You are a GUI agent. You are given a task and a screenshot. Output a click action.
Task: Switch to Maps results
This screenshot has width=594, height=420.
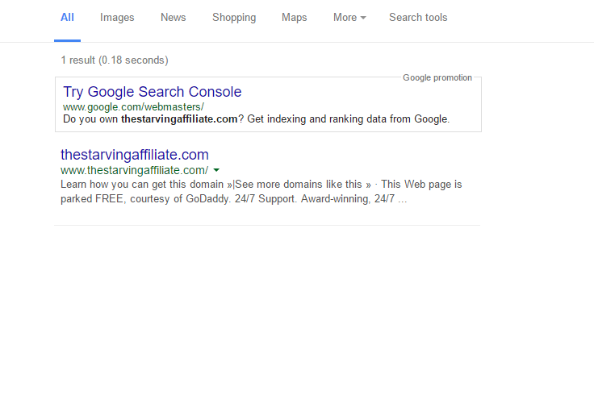pyautogui.click(x=294, y=18)
